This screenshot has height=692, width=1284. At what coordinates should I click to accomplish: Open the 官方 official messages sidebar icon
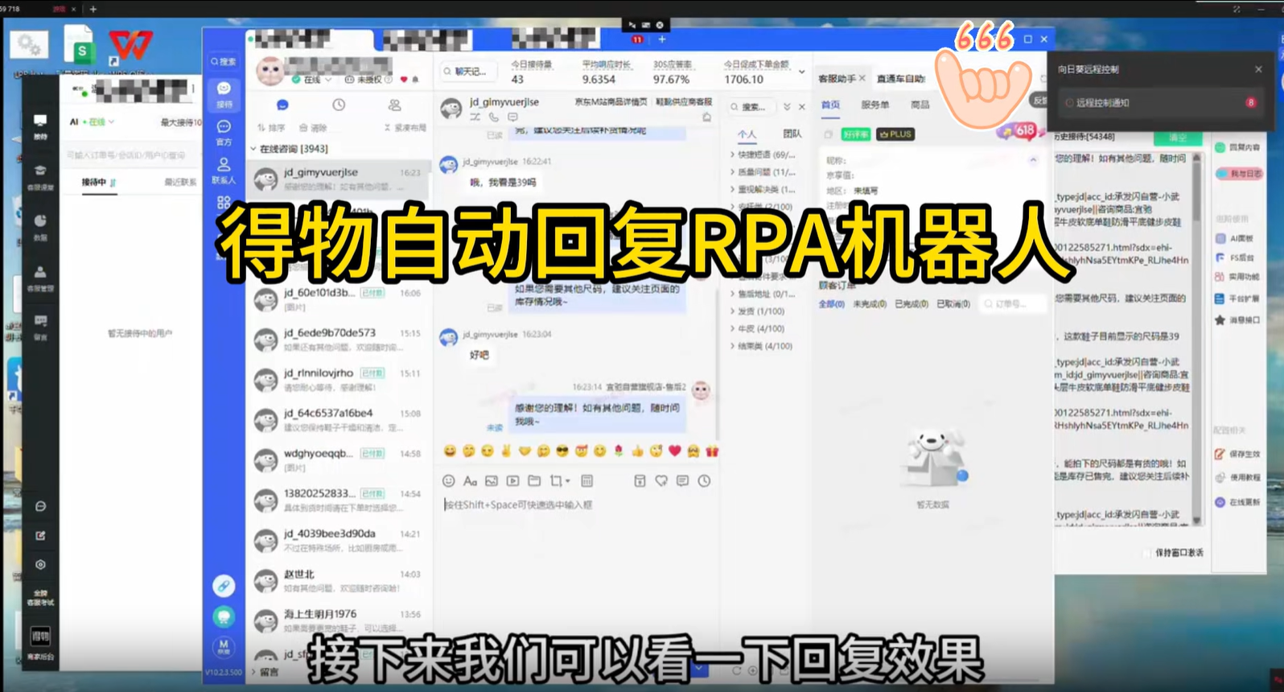(224, 133)
